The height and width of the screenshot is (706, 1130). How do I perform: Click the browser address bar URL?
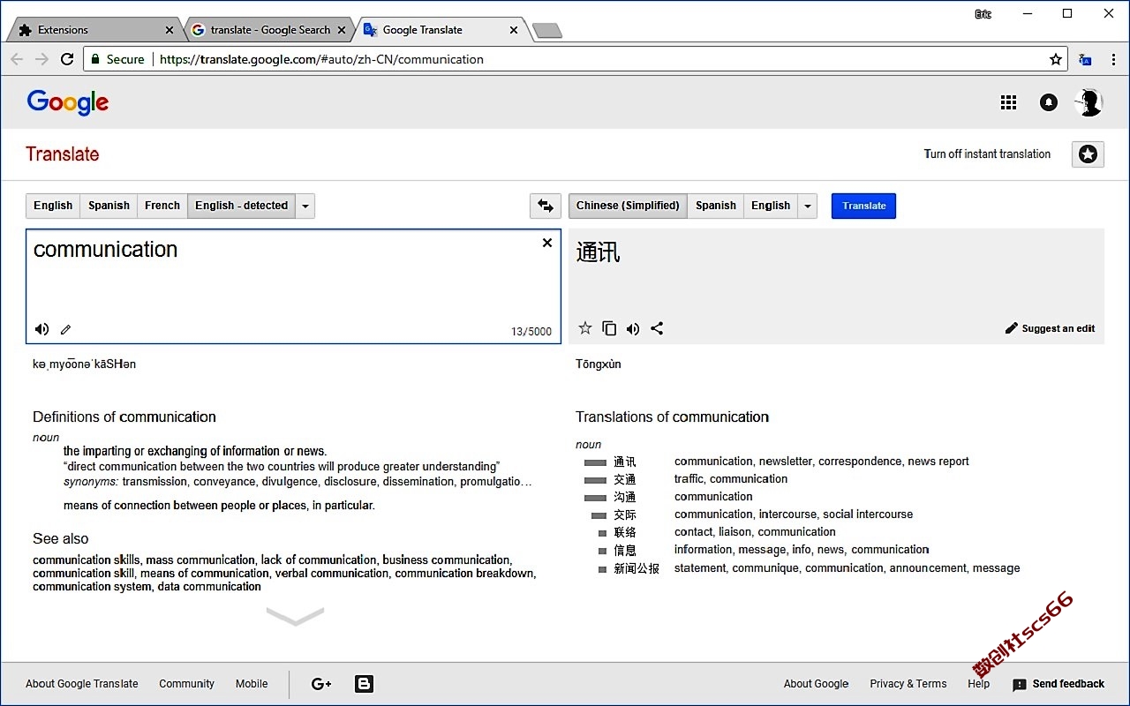pyautogui.click(x=321, y=59)
